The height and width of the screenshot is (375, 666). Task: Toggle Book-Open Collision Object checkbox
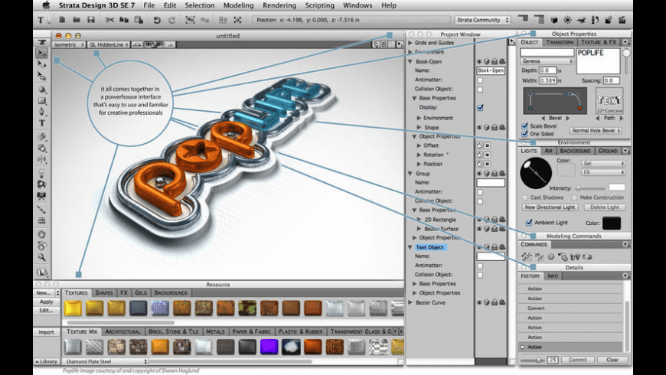tap(480, 90)
